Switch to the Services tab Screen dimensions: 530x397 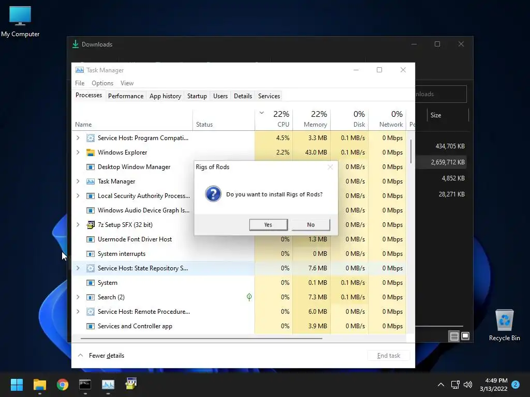(x=269, y=96)
